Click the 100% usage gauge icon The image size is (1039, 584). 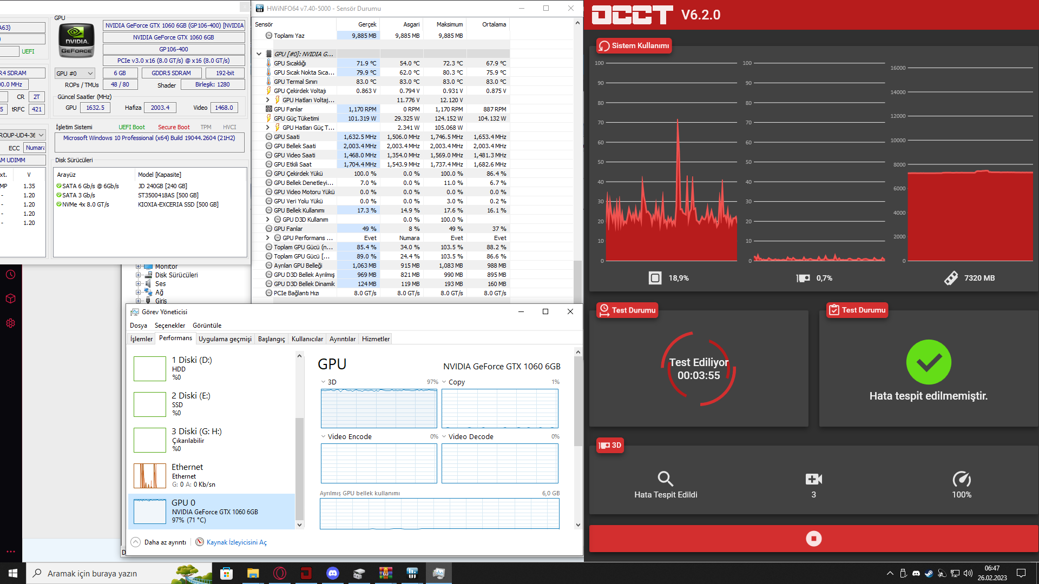click(x=961, y=479)
